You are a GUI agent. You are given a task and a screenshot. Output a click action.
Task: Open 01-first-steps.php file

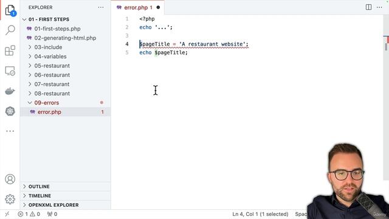click(x=57, y=29)
